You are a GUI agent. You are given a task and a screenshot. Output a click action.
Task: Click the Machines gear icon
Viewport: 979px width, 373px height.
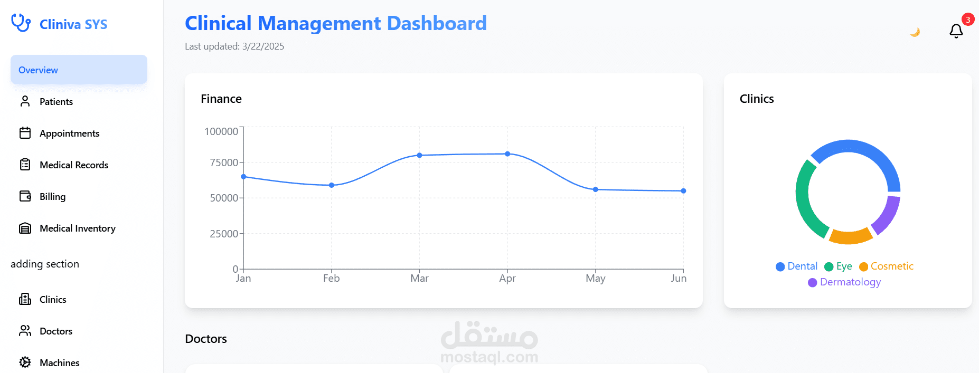point(25,362)
